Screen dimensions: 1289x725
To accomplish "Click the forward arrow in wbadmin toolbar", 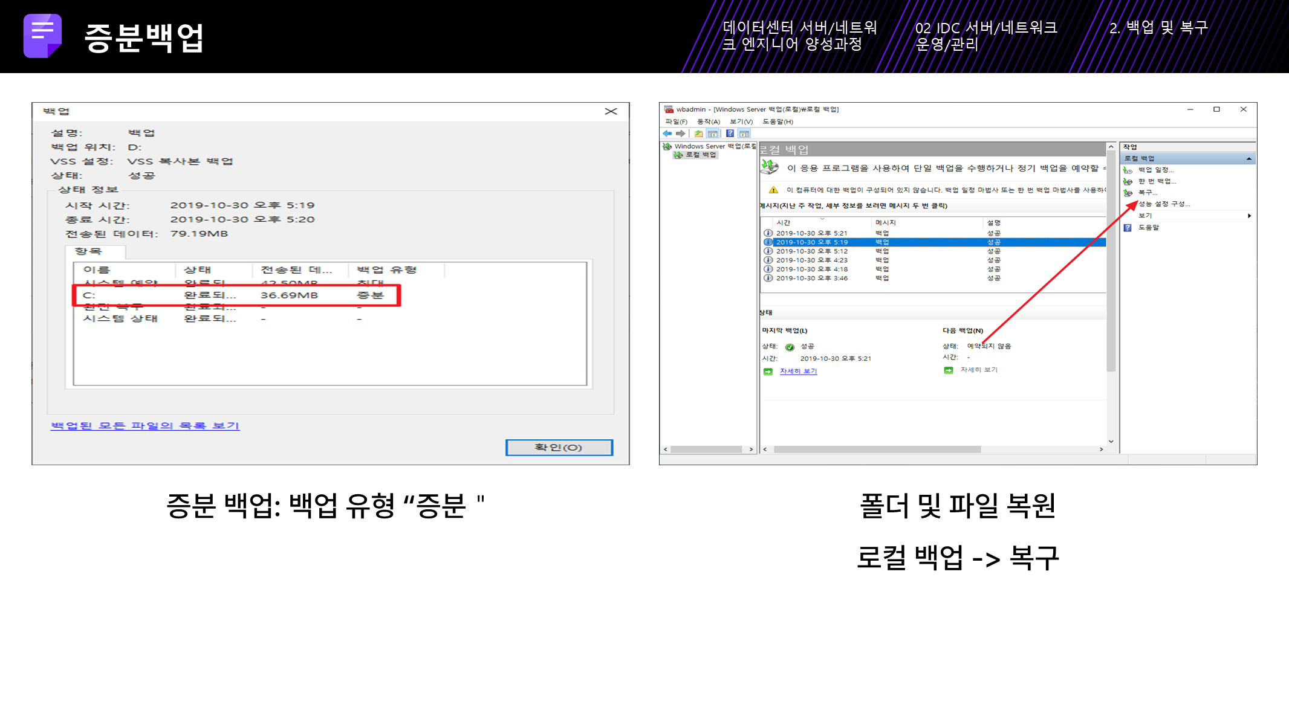I will click(681, 134).
